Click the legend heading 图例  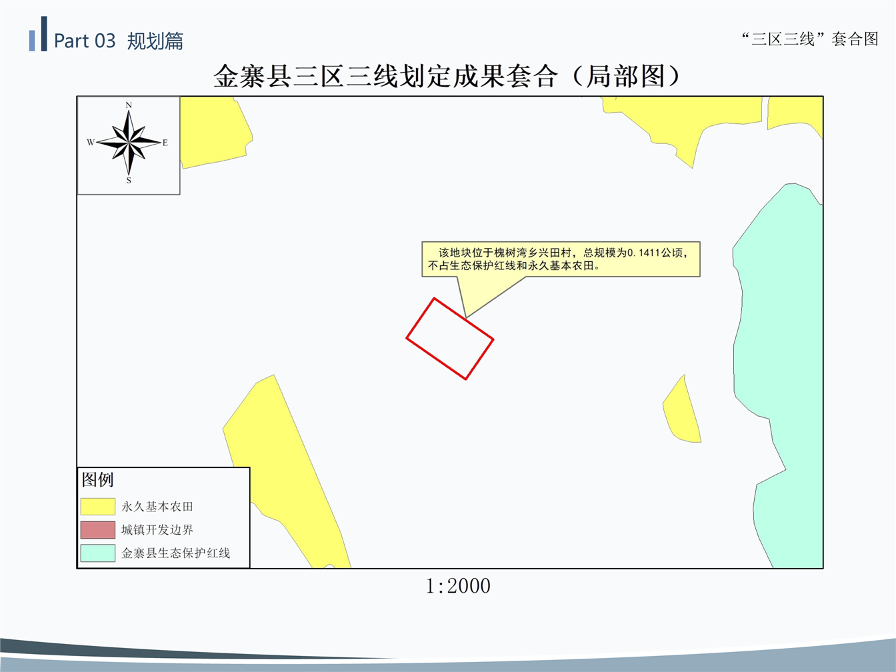[97, 479]
